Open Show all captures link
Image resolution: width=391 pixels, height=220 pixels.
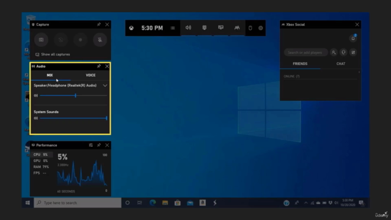[53, 54]
